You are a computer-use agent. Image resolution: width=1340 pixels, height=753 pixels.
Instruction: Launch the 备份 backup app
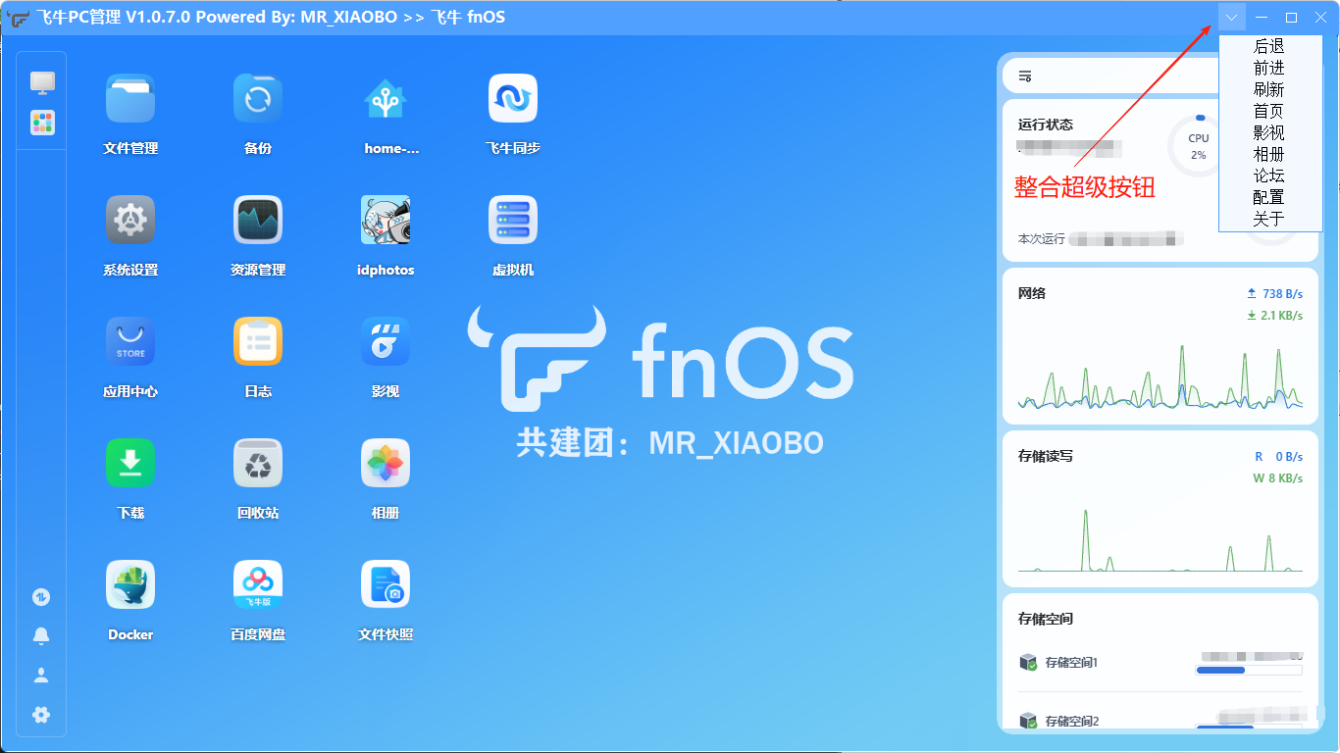258,98
